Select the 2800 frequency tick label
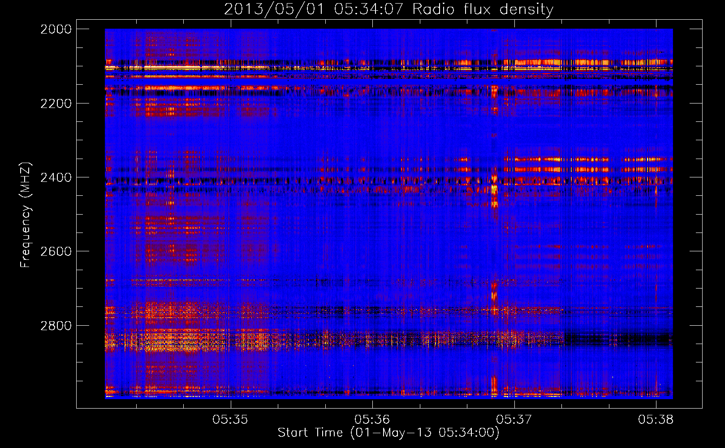725x448 pixels. [56, 325]
